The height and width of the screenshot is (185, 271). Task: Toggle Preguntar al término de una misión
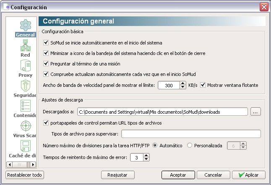46,64
